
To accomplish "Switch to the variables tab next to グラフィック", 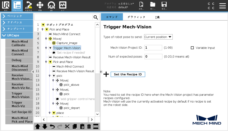I will pyautogui.click(x=157, y=17).
